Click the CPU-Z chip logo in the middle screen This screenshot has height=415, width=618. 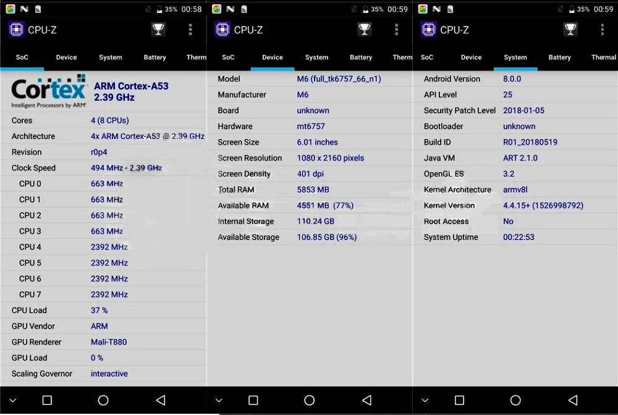(x=222, y=30)
